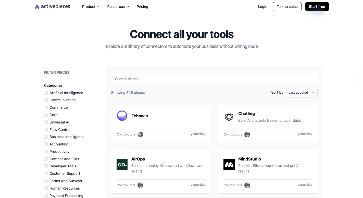
Task: Click the MindStudio contributor avatar
Action: (x=247, y=185)
